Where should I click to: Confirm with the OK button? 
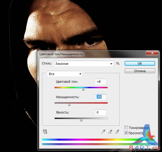click(140, 63)
